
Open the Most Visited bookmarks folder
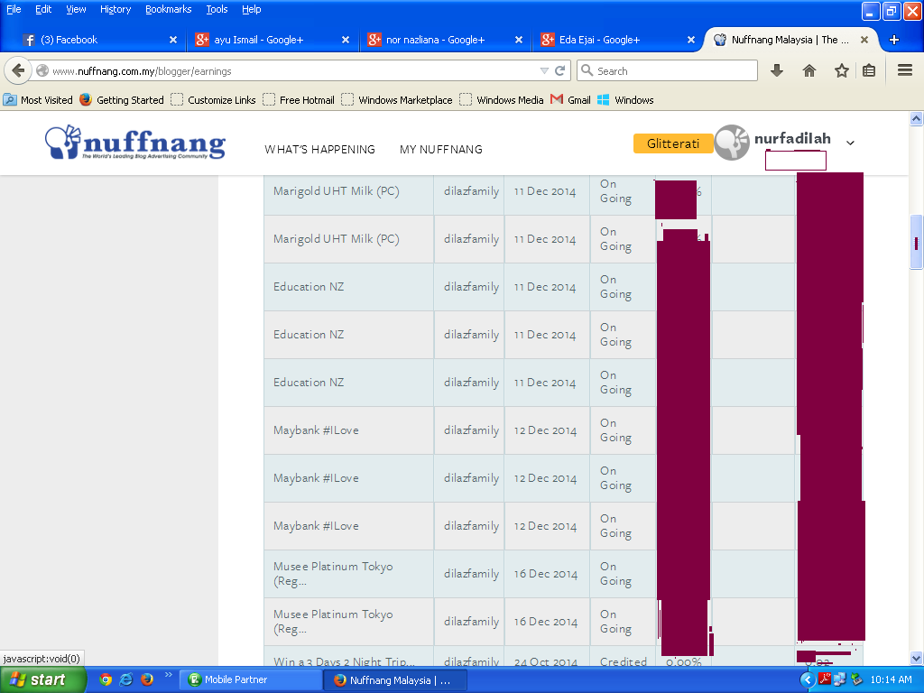coord(38,99)
